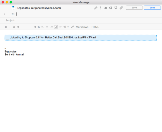Click the Dropbox icon in toolbar
The width and height of the screenshot is (162, 132).
[116, 8]
